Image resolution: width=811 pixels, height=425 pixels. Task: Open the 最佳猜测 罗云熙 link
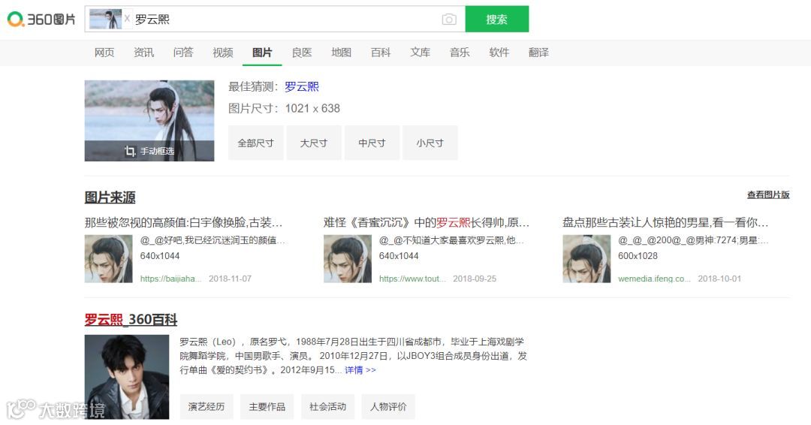[x=302, y=86]
